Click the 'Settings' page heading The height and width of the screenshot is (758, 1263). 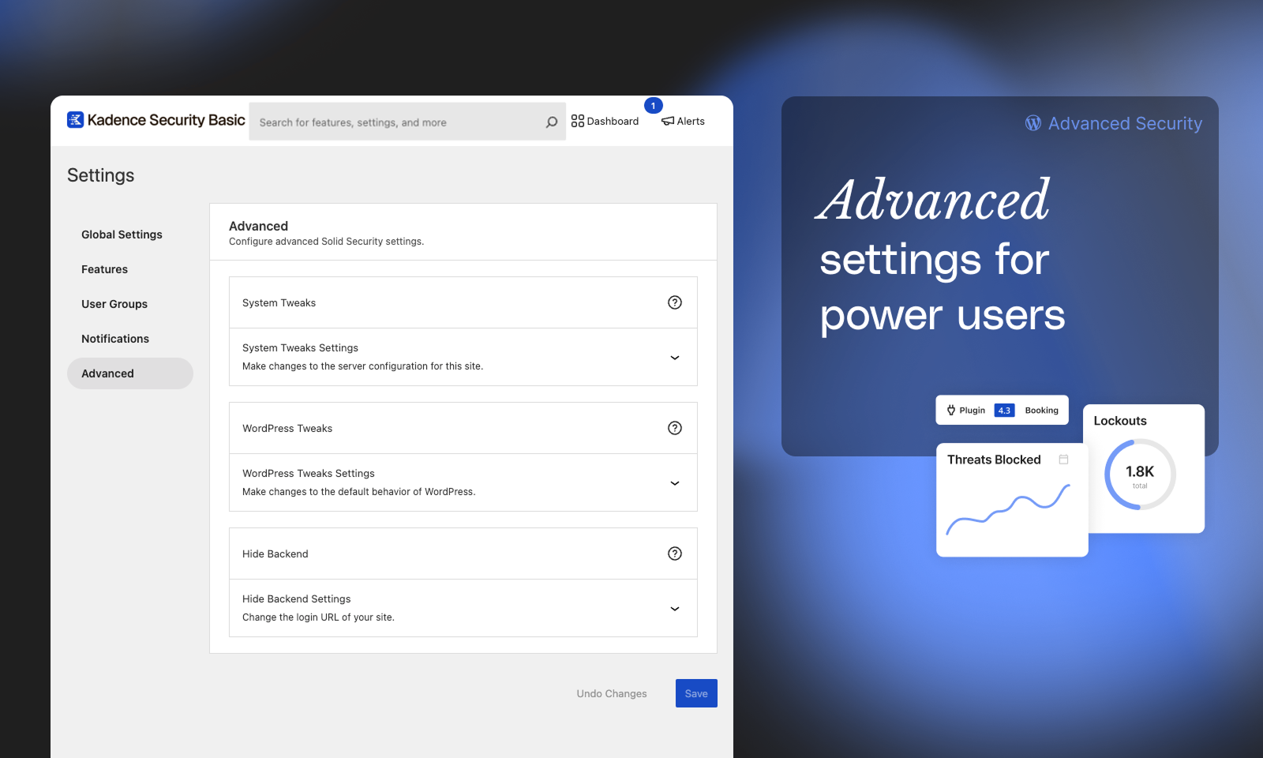[101, 175]
